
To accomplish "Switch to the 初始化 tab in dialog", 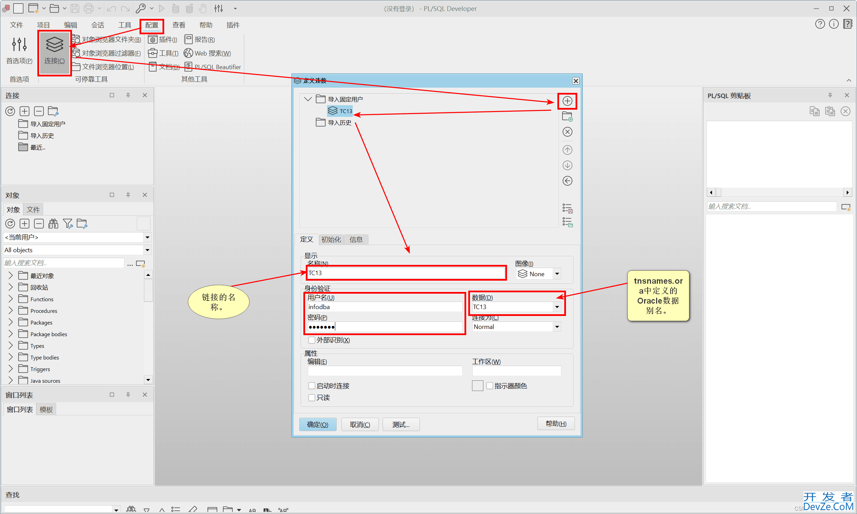I will [x=331, y=239].
